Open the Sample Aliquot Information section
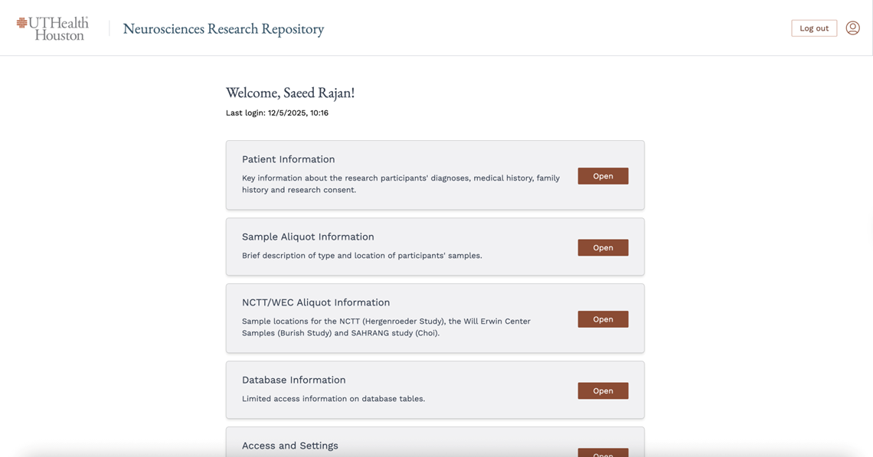The height and width of the screenshot is (457, 873). (603, 248)
